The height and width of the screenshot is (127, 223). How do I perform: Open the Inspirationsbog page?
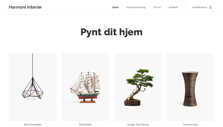pos(136,7)
